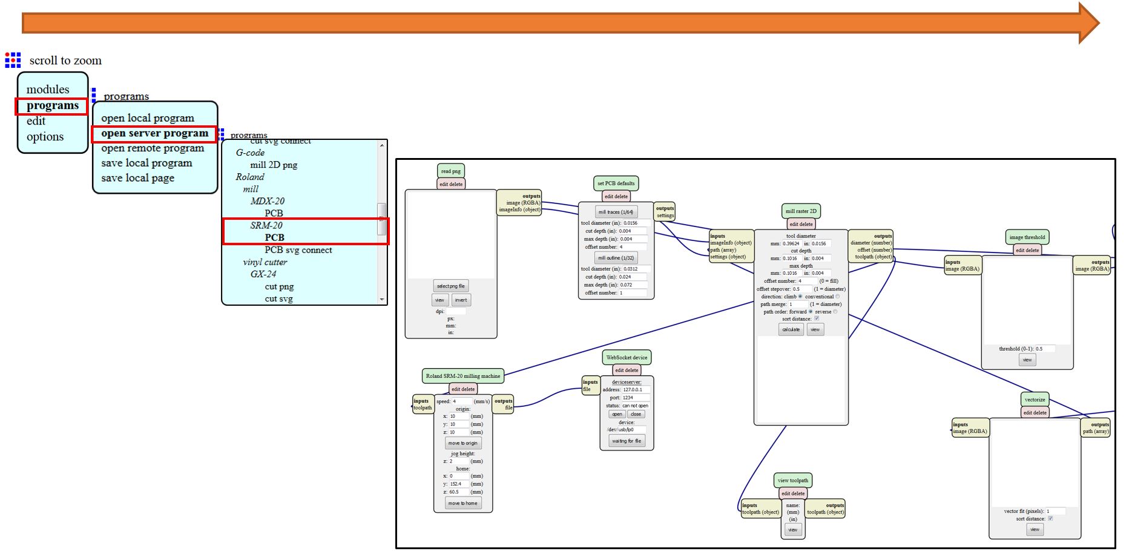Click threshold (0-1) input field
This screenshot has height=551, width=1132.
pos(1045,349)
